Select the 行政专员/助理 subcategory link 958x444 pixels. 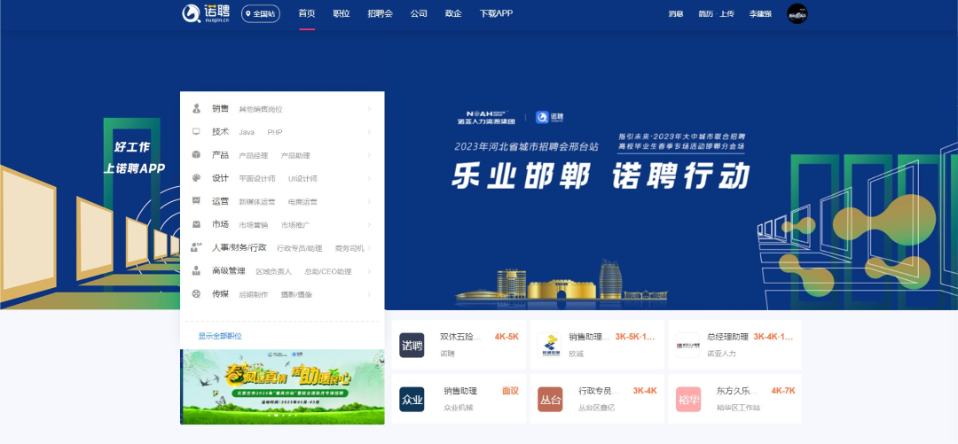coord(300,248)
